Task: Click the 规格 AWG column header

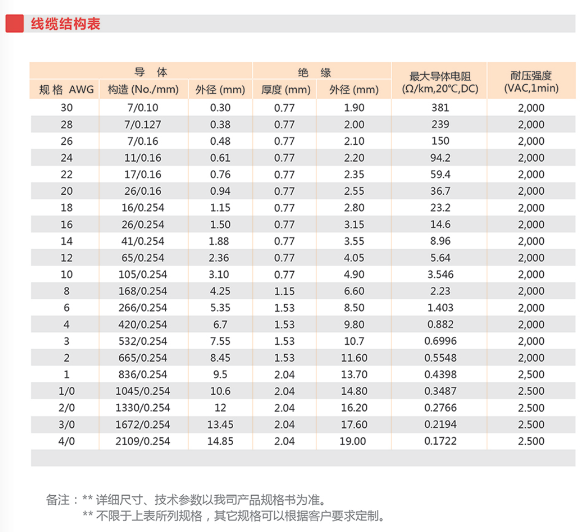Action: pos(67,89)
